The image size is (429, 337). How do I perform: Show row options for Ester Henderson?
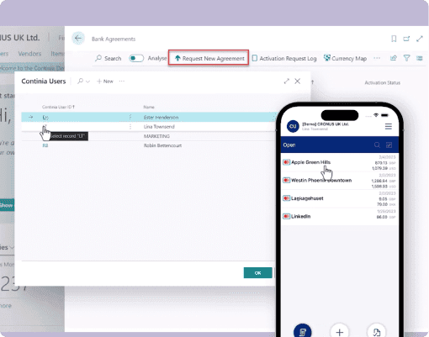click(x=130, y=117)
